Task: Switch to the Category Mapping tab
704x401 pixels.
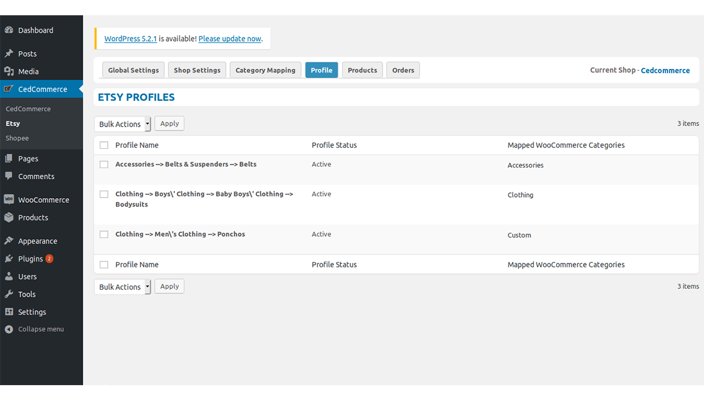Action: [x=265, y=70]
